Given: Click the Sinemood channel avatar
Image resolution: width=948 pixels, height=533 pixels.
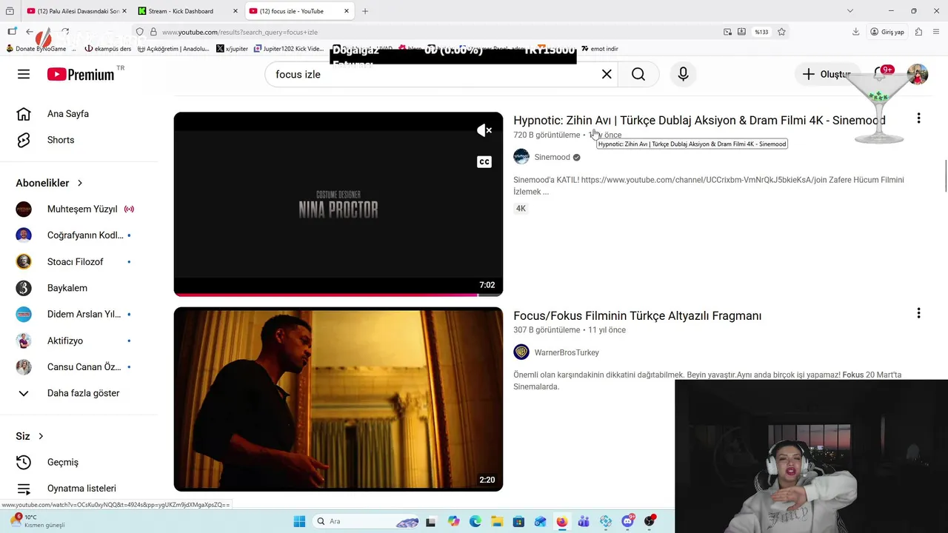Looking at the screenshot, I should (x=521, y=157).
